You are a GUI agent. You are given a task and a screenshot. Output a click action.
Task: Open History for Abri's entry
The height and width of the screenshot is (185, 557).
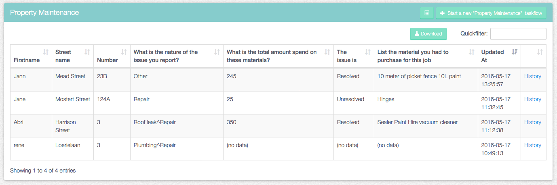pos(533,122)
